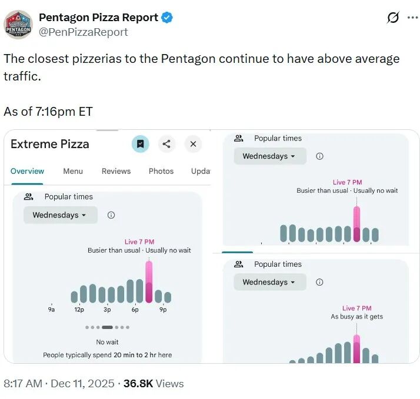
Task: Click the save bookmark icon for Extreme Pizza
Action: 140,144
